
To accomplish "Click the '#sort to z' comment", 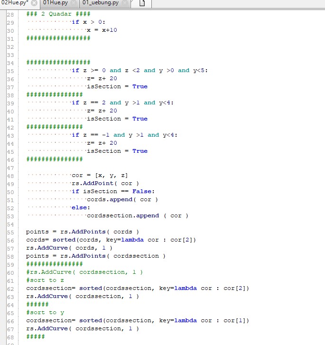I will pyautogui.click(x=45, y=280).
